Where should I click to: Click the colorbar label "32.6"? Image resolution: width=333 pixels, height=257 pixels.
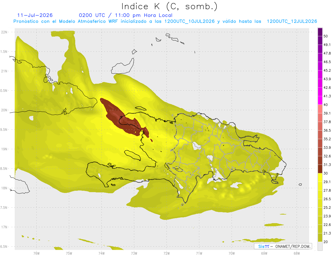click(x=327, y=156)
